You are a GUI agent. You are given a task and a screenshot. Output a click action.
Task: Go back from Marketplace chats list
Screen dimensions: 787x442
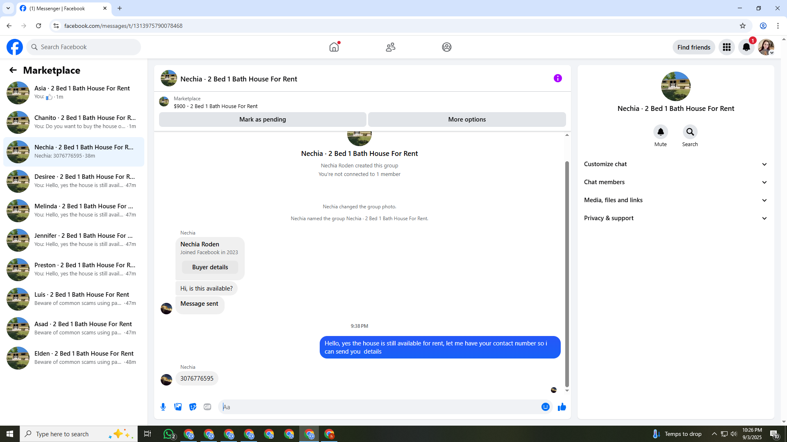(x=13, y=70)
